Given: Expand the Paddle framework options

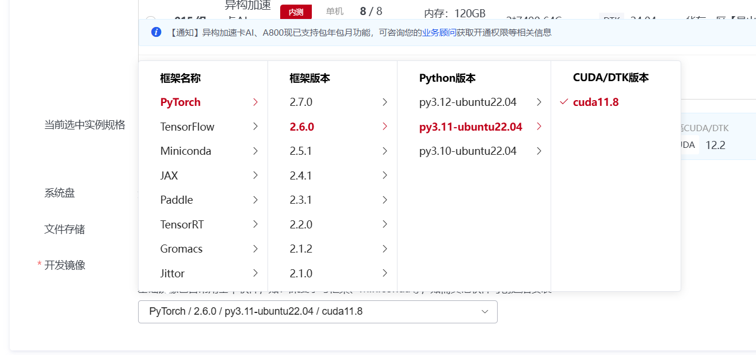Looking at the screenshot, I should [x=177, y=200].
